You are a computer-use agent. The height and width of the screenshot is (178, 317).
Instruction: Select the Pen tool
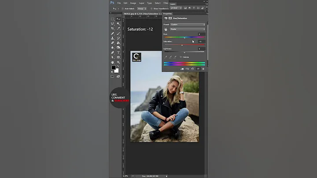tap(112, 52)
